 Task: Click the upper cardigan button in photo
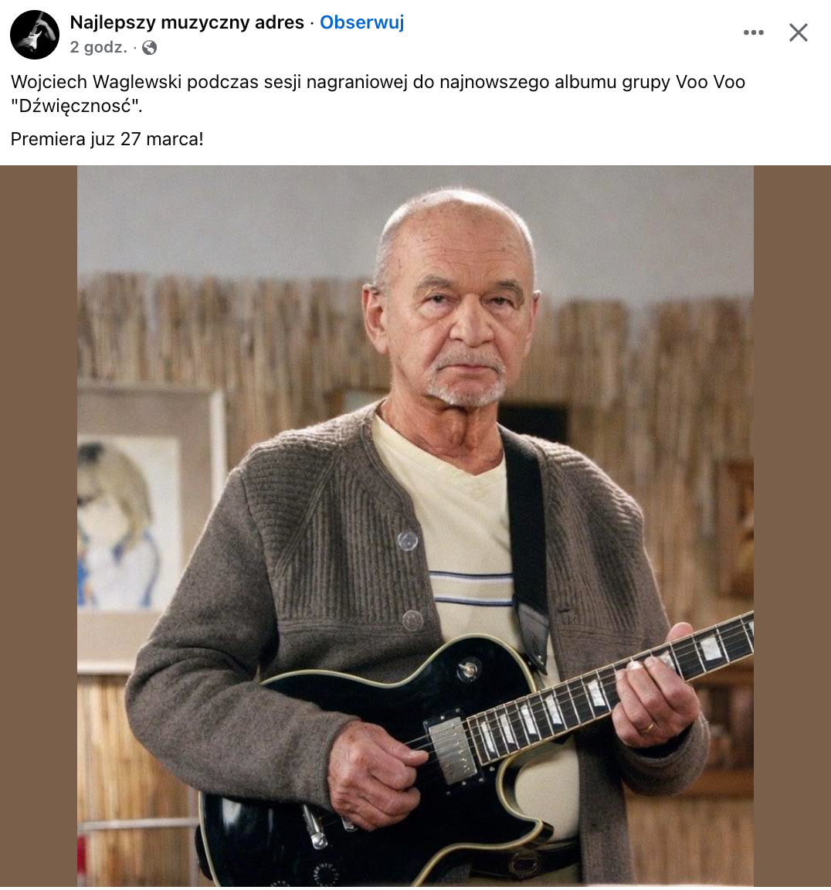pos(407,540)
